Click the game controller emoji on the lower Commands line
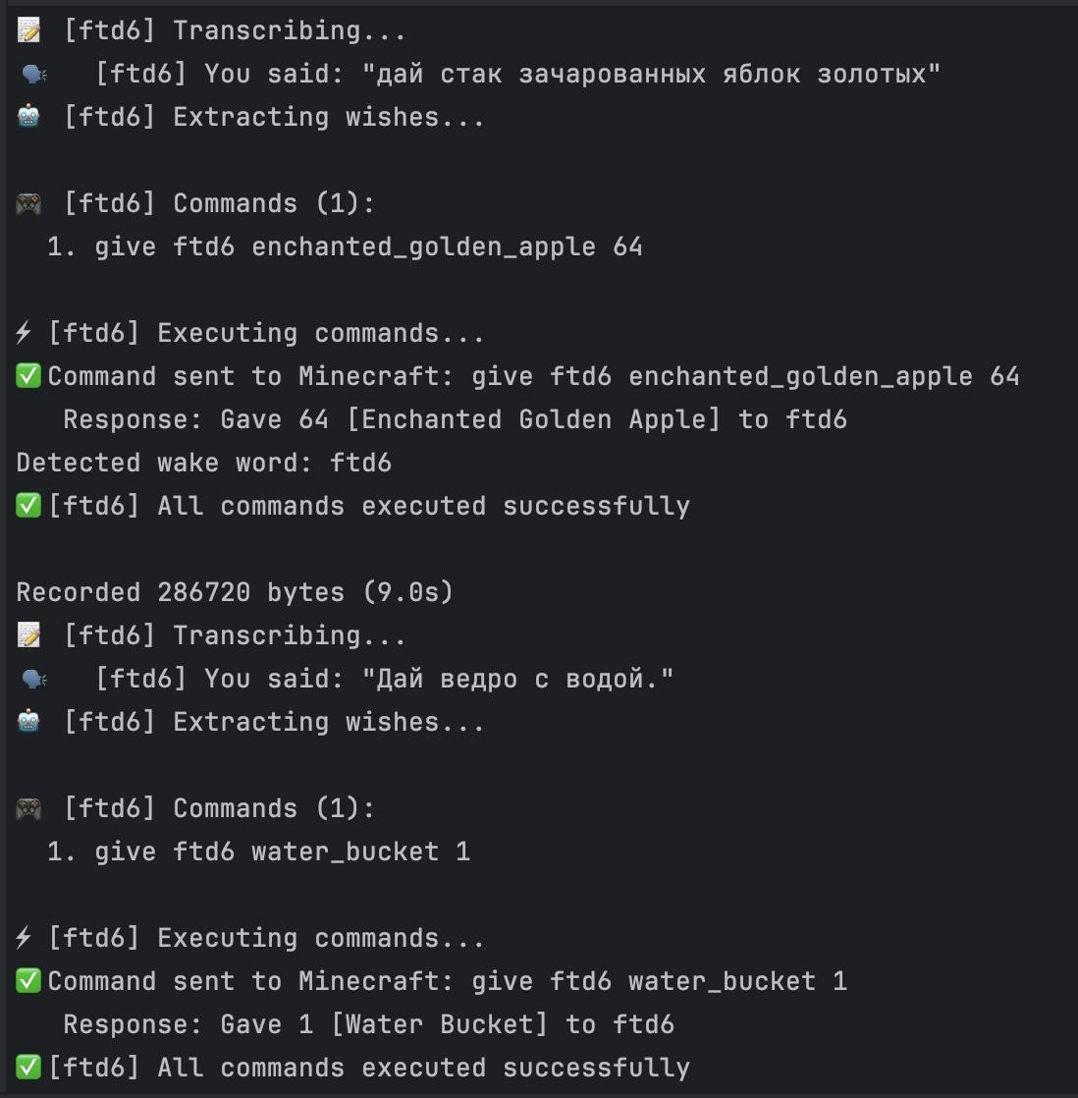The width and height of the screenshot is (1078, 1098). [x=28, y=808]
